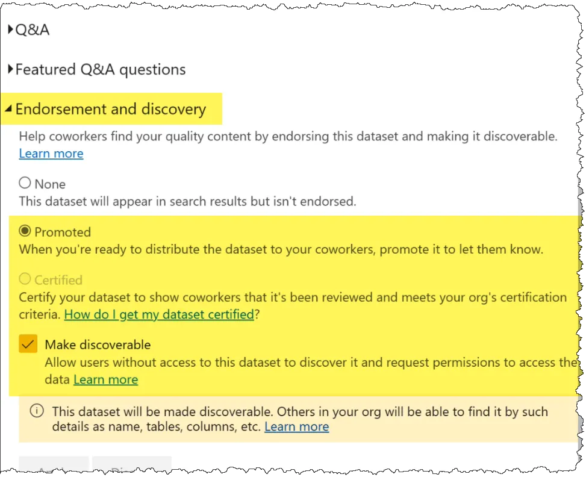Click the Make discoverable label text

(x=98, y=344)
